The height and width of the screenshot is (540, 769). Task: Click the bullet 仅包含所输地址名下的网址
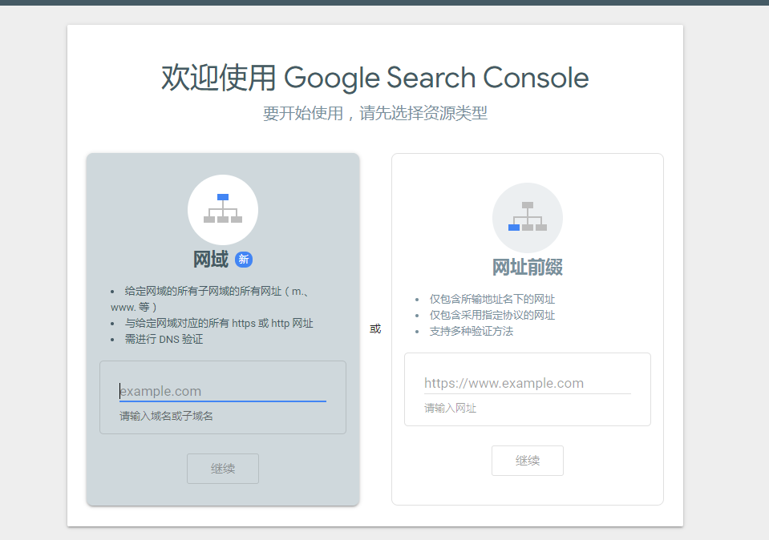tap(492, 300)
